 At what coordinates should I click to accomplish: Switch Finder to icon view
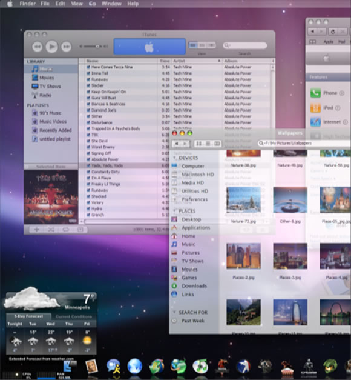(198, 144)
